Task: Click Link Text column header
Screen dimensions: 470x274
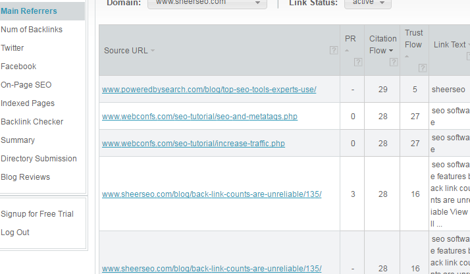Action: tap(450, 45)
